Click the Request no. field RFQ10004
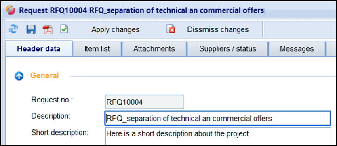Image resolution: width=337 pixels, height=146 pixels. pyautogui.click(x=145, y=102)
